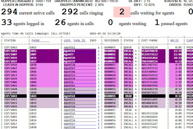
Task: Open Agent40 user link
Action: pos(80,93)
